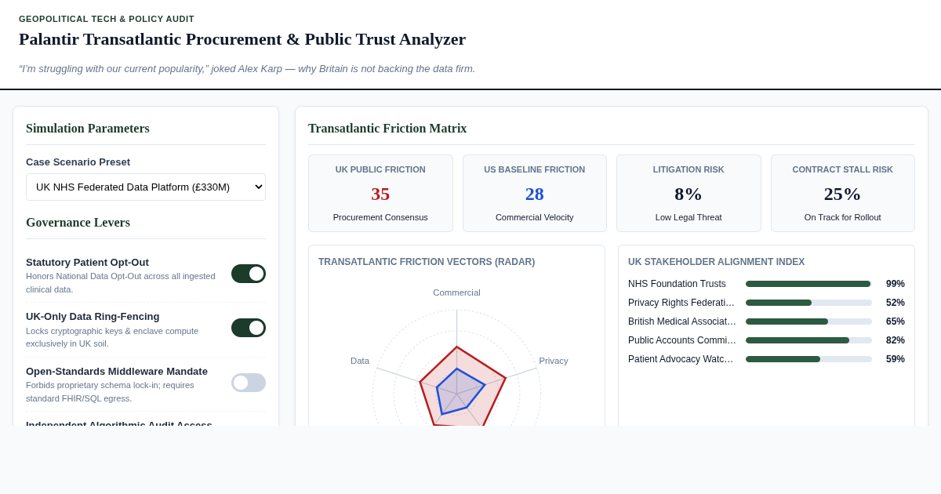Viewport: 941px width, 494px height.
Task: Click the 'Data' radar axis label
Action: pos(360,361)
